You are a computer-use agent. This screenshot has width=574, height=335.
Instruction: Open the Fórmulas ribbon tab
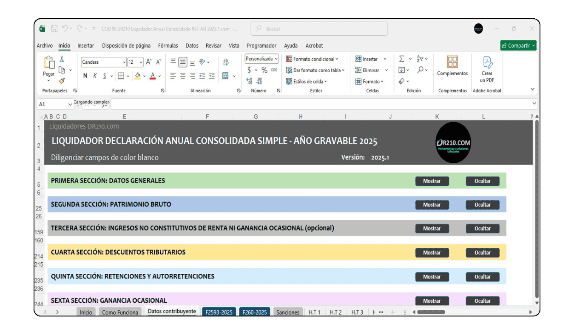(x=168, y=46)
